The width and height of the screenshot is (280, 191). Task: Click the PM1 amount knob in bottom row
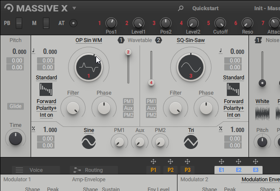point(119,142)
